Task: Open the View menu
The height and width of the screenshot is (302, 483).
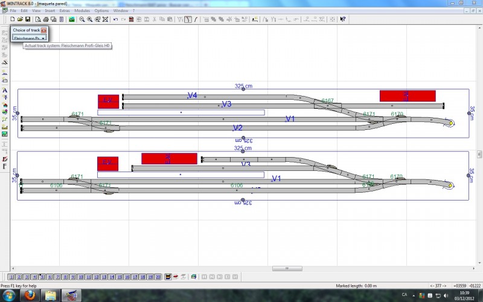Action: [36, 11]
